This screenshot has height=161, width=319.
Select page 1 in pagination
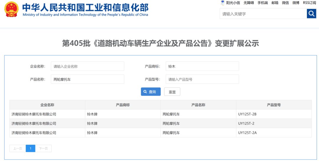click(30, 148)
